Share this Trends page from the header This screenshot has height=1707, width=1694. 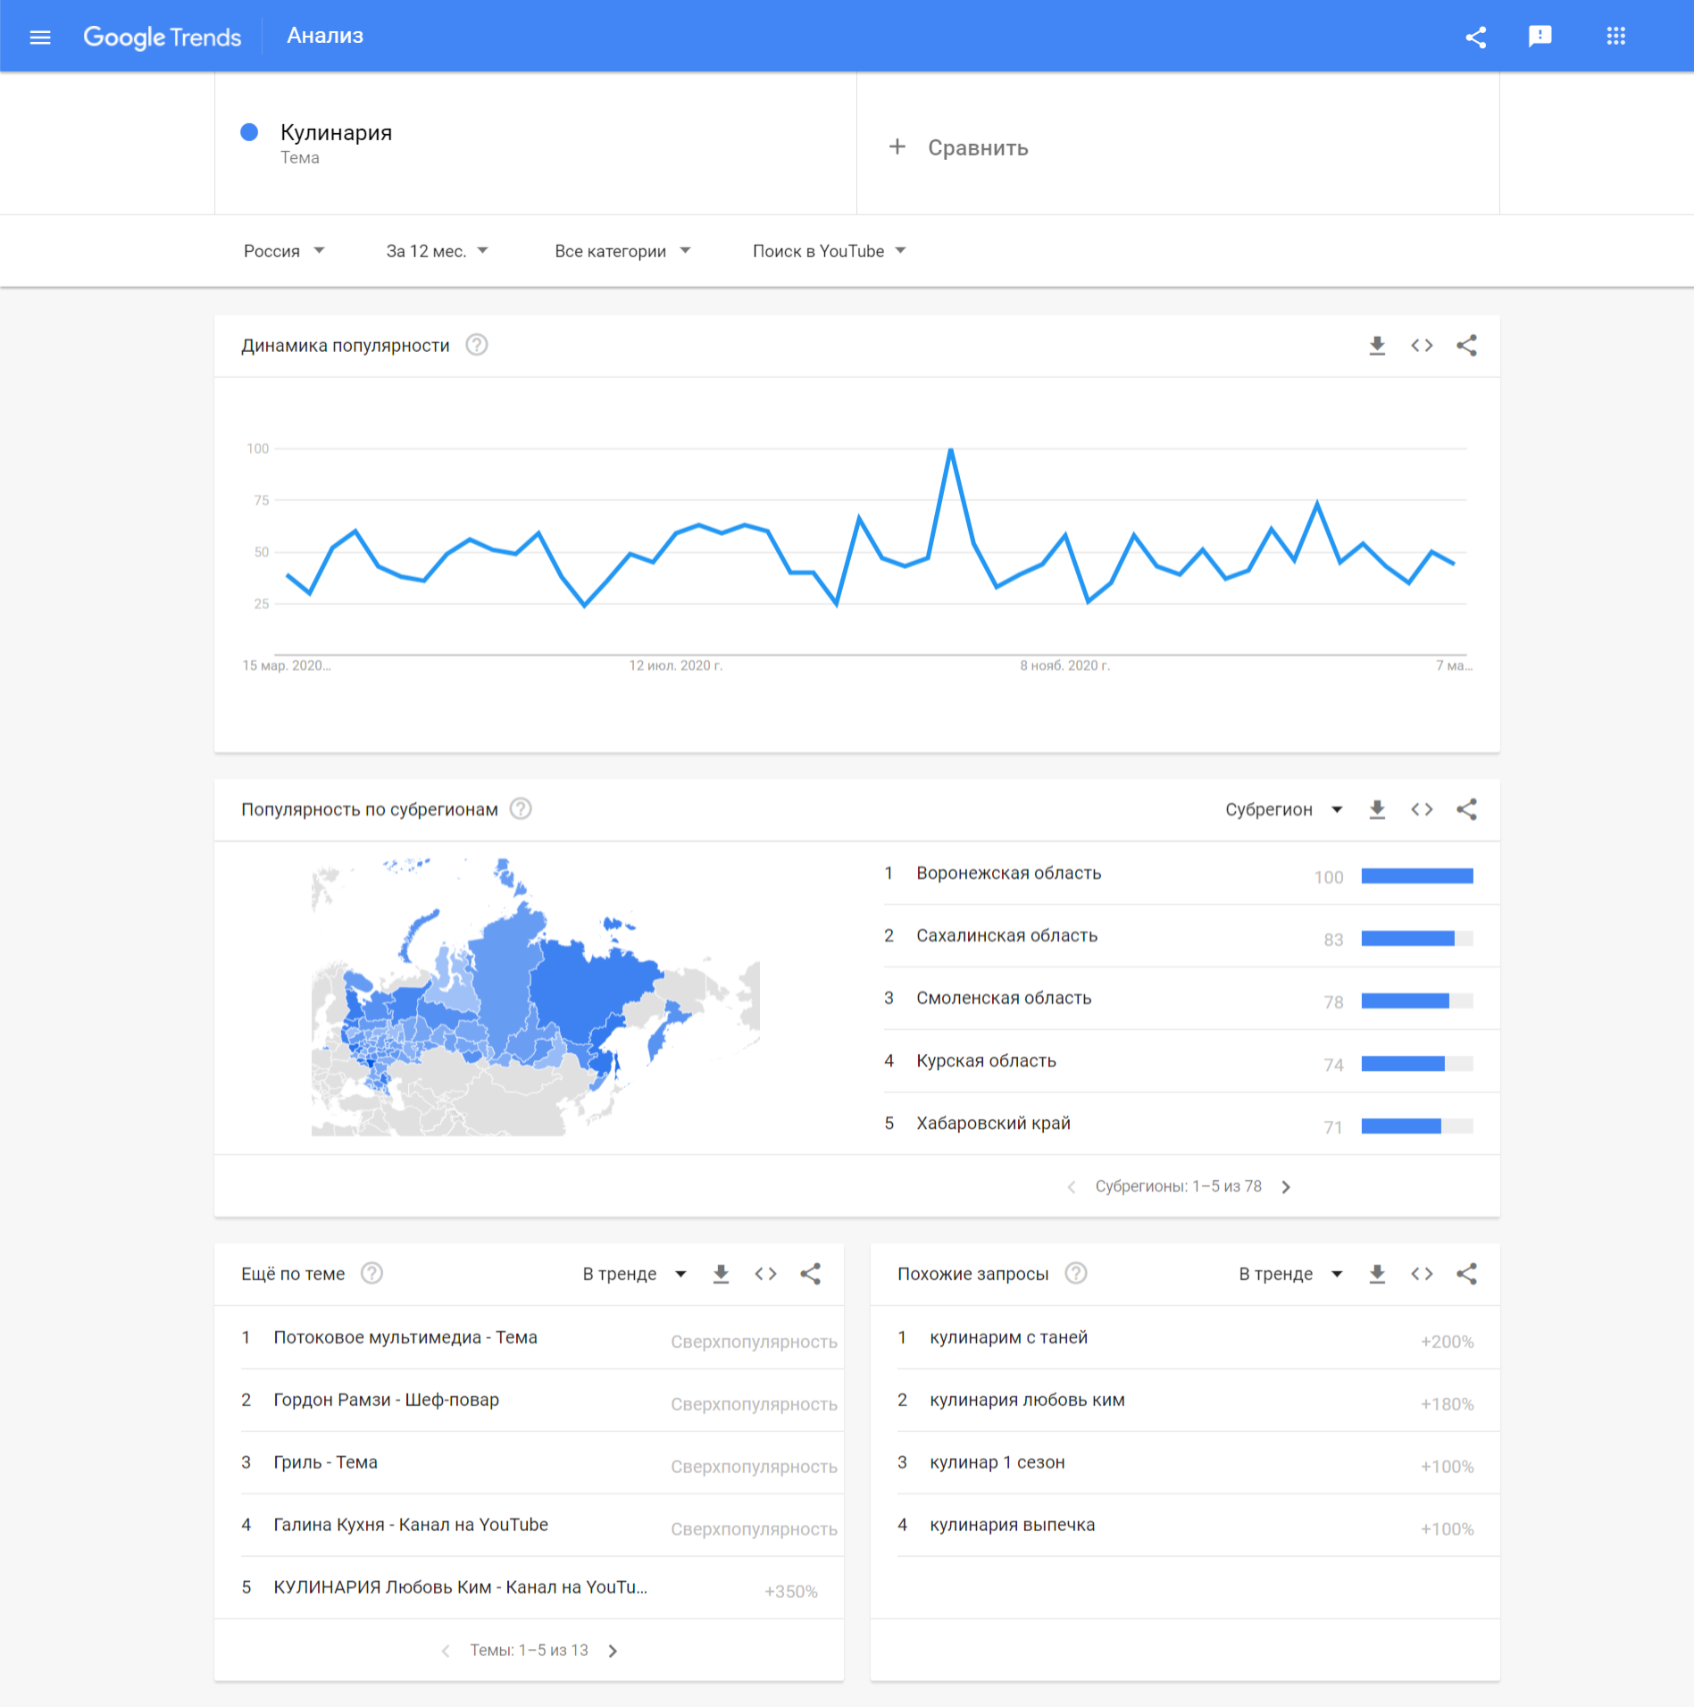1476,37
